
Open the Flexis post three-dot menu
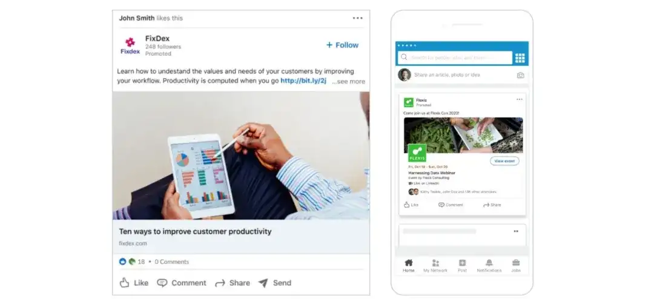coord(520,99)
